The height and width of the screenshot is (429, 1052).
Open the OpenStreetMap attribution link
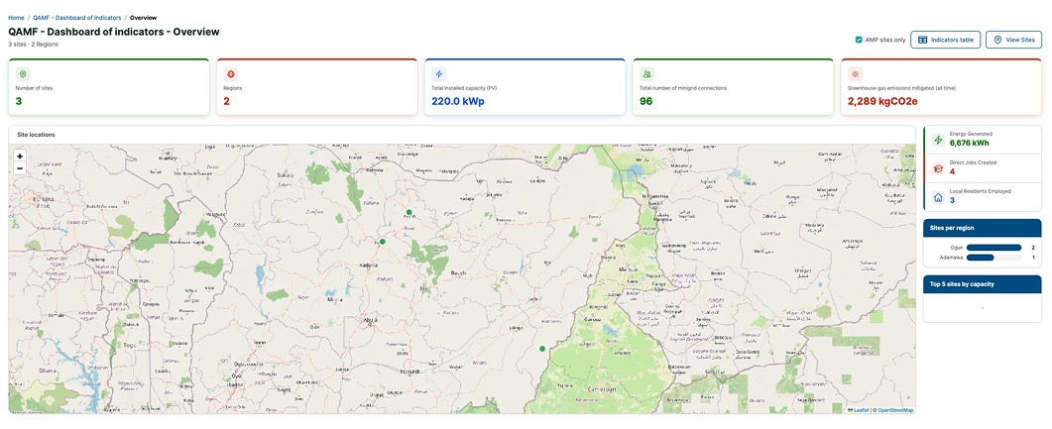[895, 410]
